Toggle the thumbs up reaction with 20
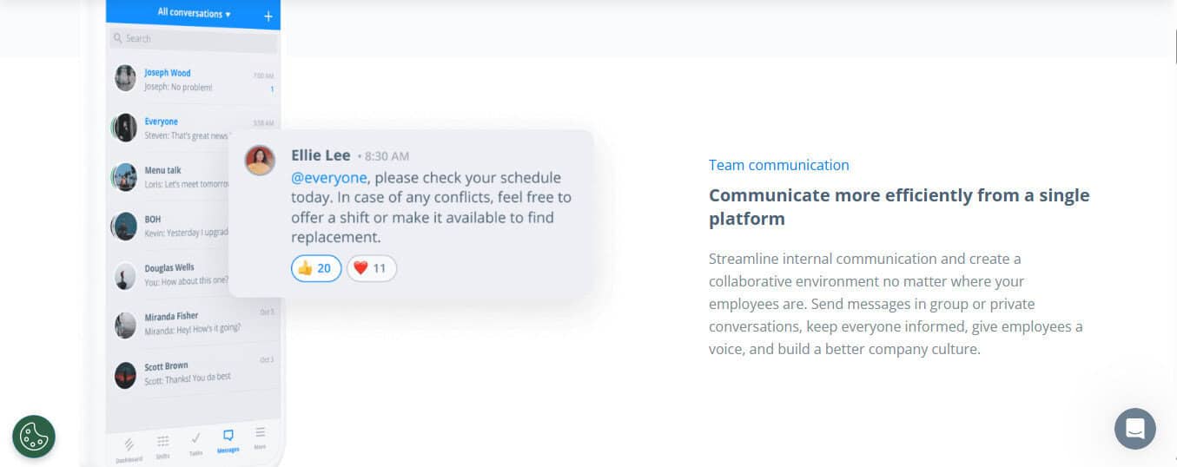The height and width of the screenshot is (467, 1177). (316, 268)
